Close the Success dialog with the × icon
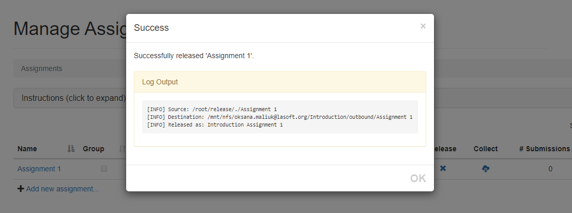 click(x=423, y=26)
